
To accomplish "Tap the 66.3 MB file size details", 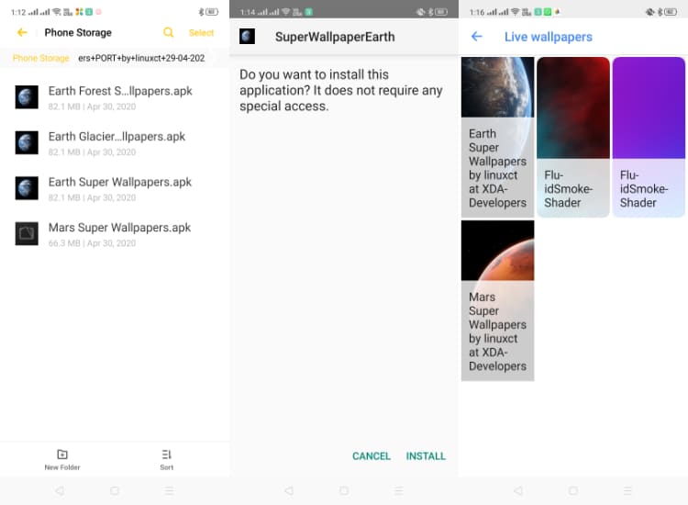I will point(92,242).
